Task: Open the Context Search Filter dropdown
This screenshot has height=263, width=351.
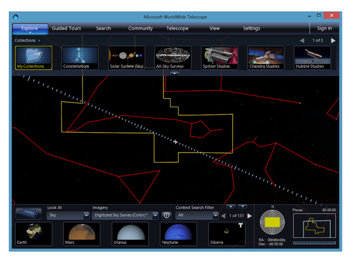Action: pos(216,216)
